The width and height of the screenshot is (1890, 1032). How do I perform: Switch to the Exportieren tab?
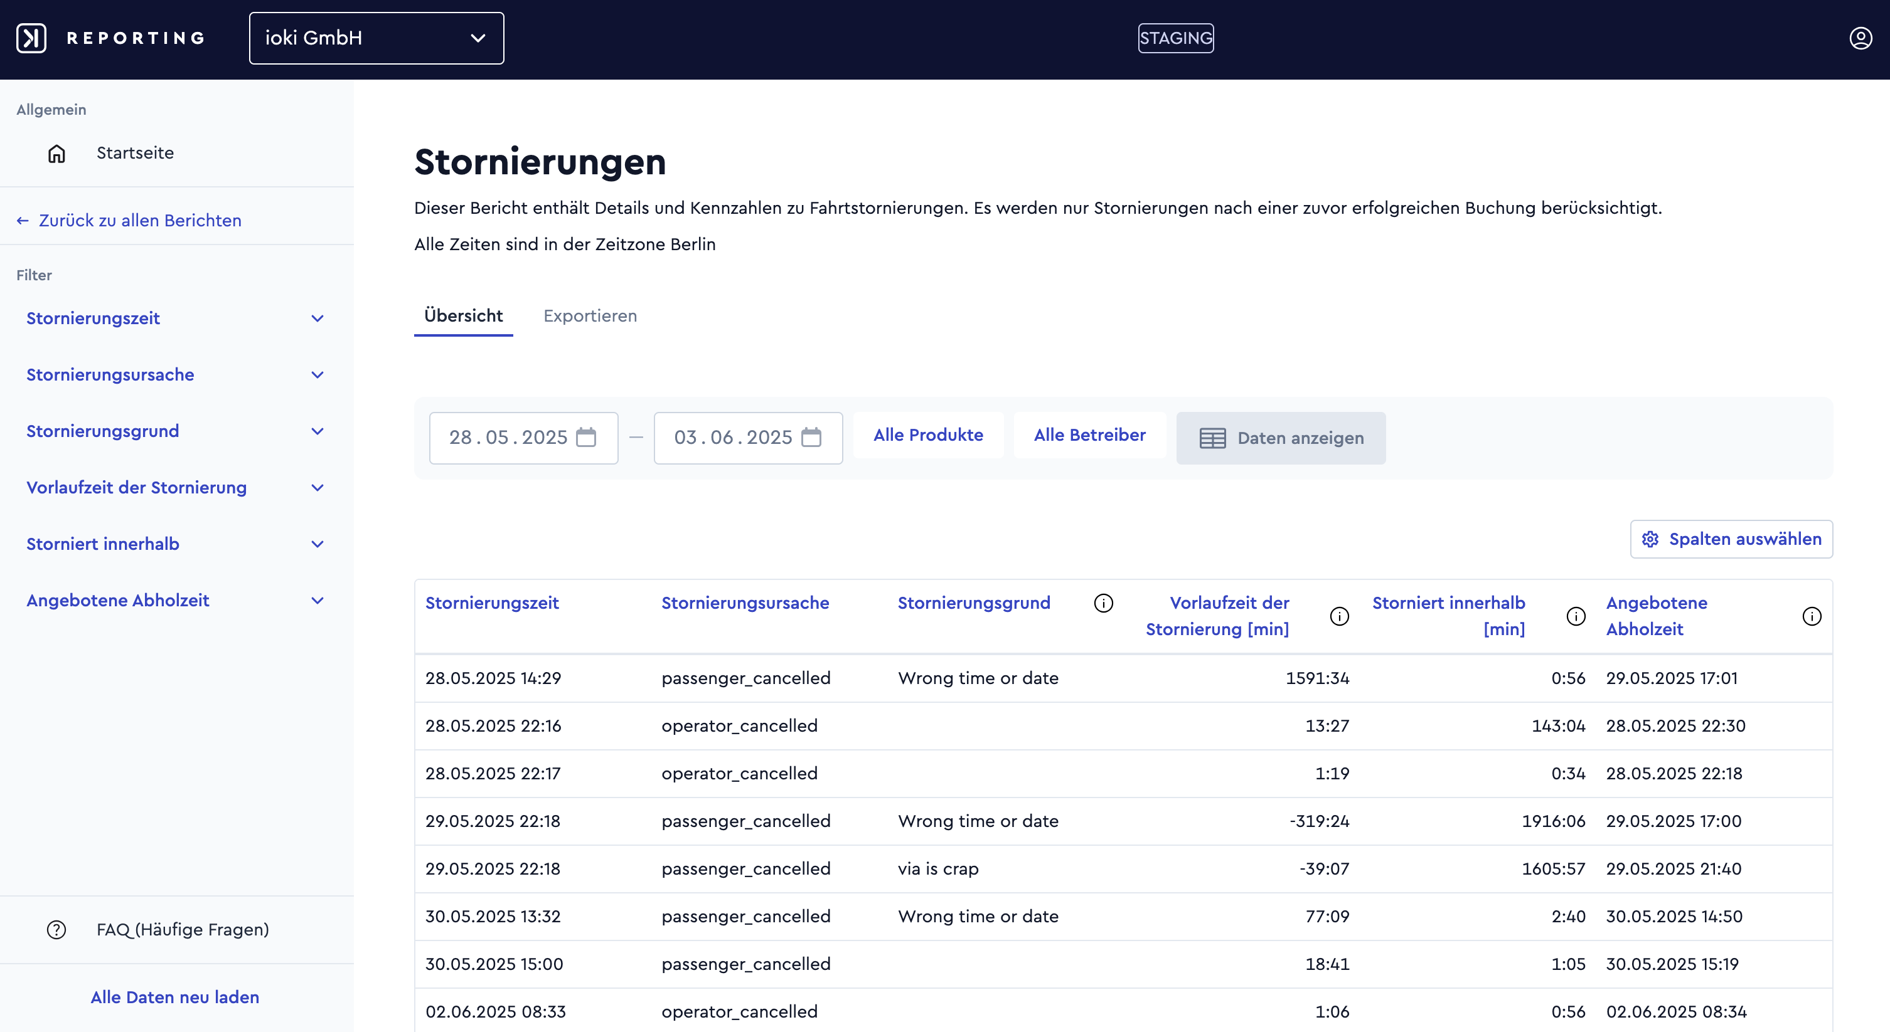[590, 316]
